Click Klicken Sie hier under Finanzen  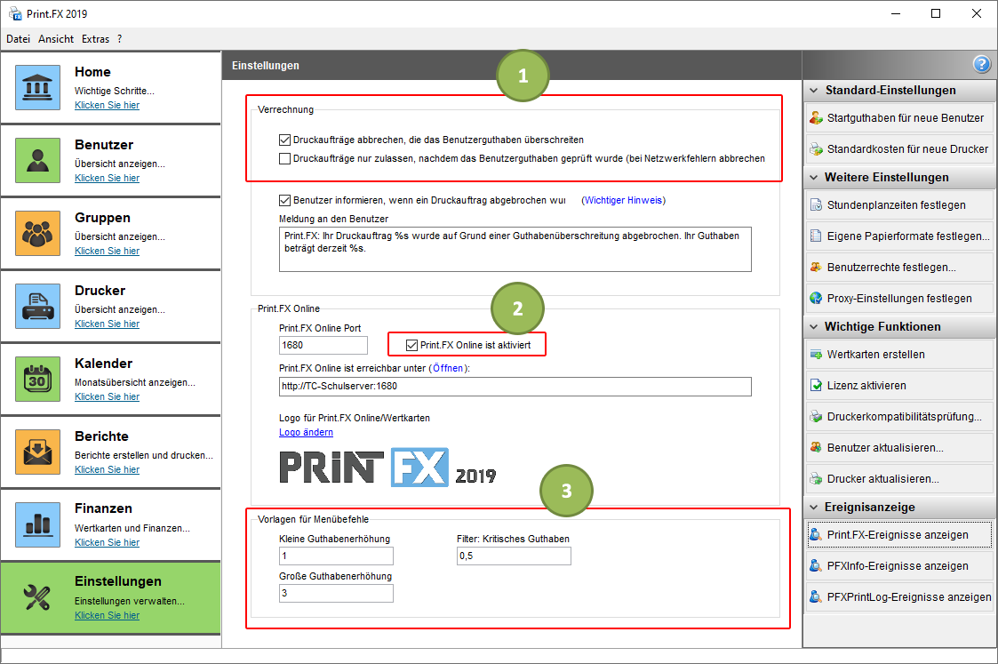(107, 542)
